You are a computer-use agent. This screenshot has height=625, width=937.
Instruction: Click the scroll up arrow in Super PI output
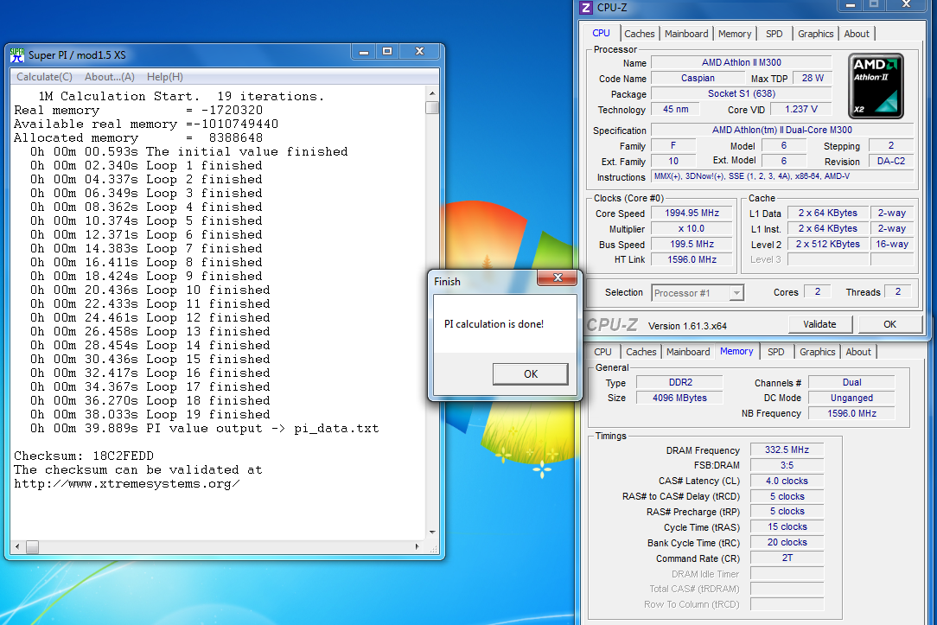pos(432,94)
